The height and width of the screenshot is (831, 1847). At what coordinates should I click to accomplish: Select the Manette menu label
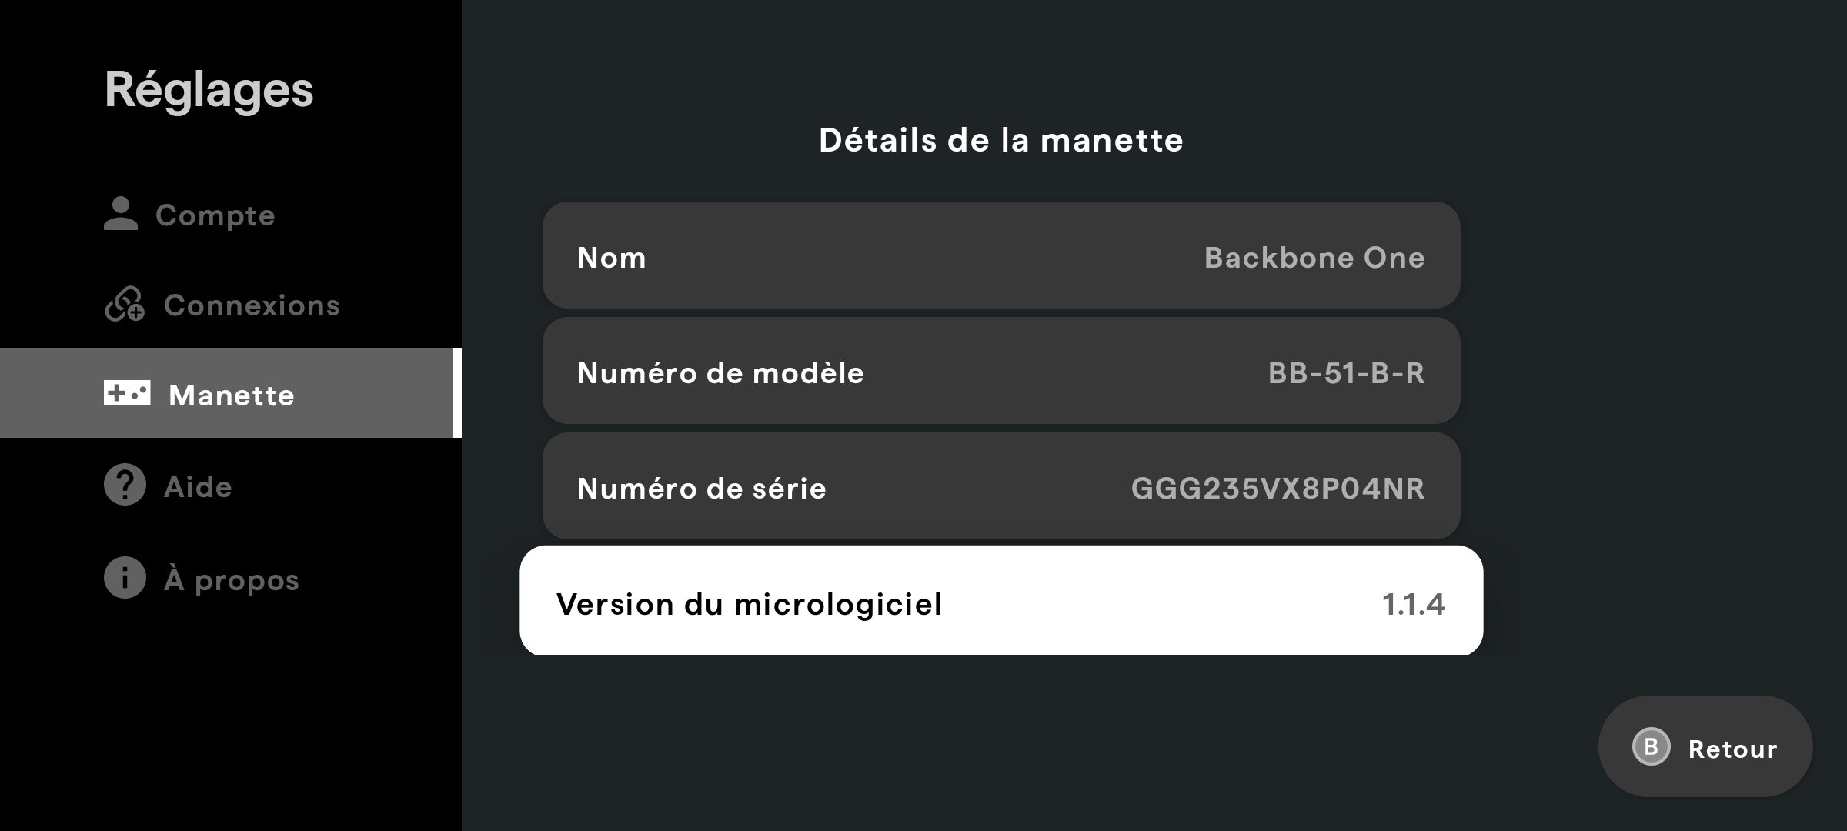click(232, 395)
